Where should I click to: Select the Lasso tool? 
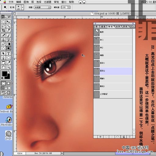[x=3, y=26]
